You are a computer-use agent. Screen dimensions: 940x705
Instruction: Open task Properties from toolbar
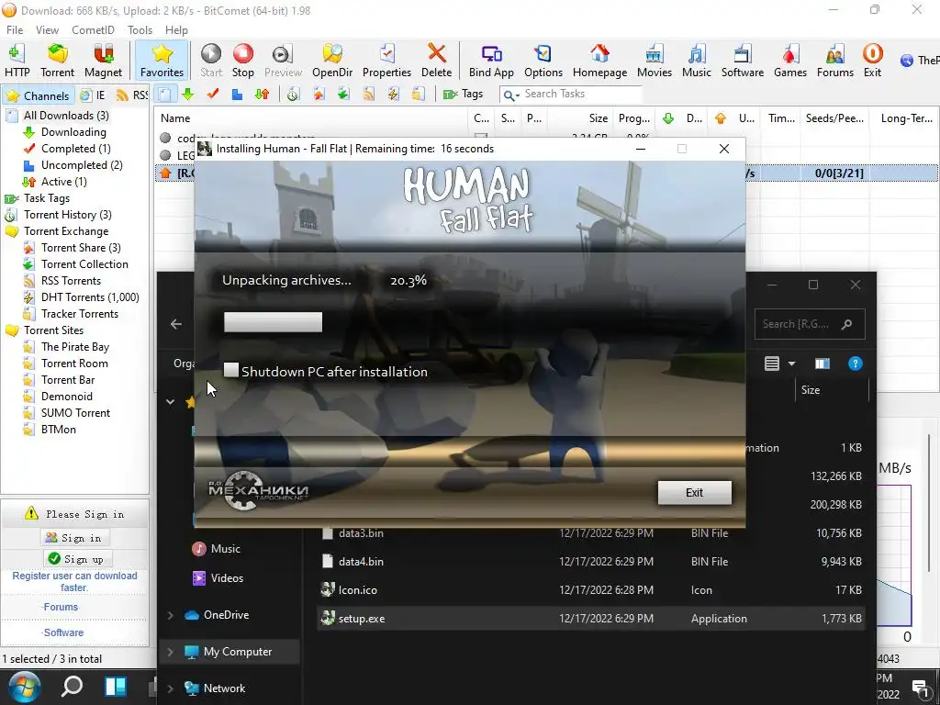[x=386, y=61]
